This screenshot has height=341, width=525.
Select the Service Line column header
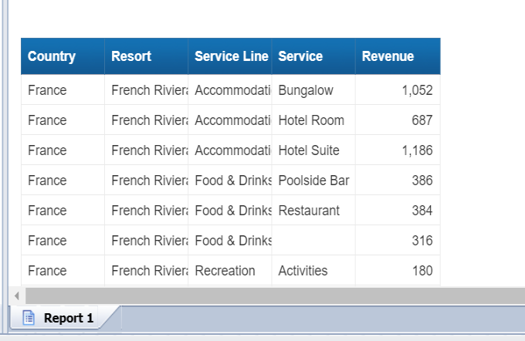click(x=231, y=56)
